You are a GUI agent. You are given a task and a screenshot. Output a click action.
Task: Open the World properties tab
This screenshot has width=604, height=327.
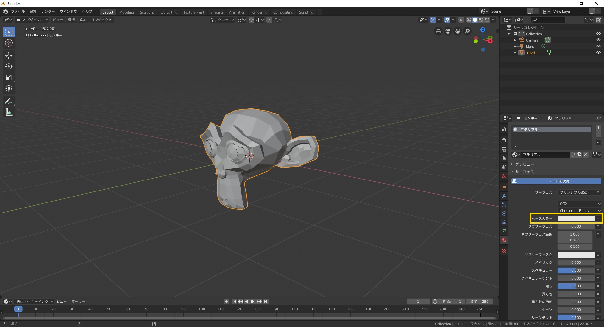[504, 176]
